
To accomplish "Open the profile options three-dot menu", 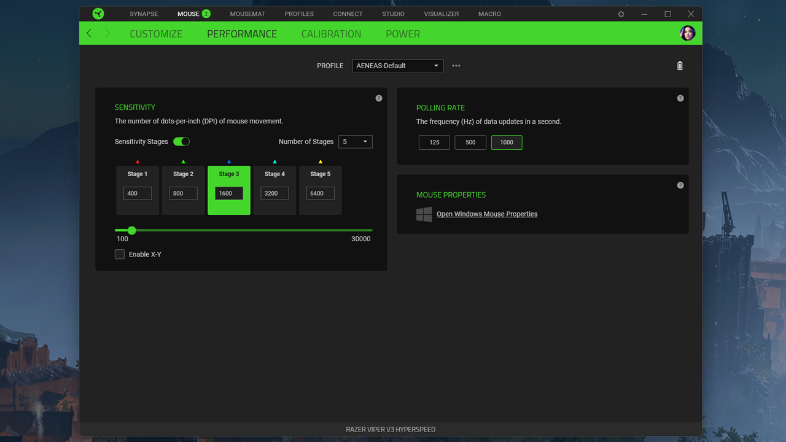I will pyautogui.click(x=456, y=66).
